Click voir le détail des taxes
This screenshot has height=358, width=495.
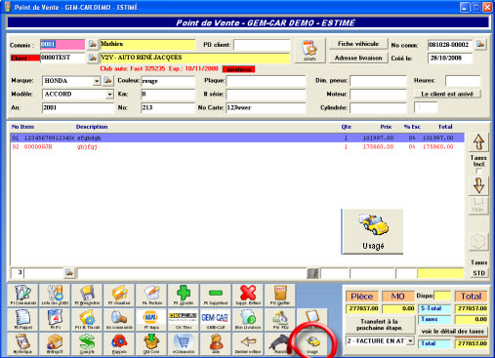pos(452,332)
